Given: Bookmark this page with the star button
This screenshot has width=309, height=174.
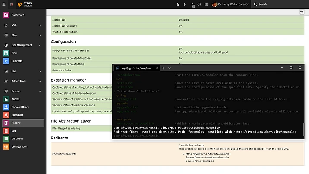Looking at the screenshot, I should pyautogui.click(x=302, y=12).
